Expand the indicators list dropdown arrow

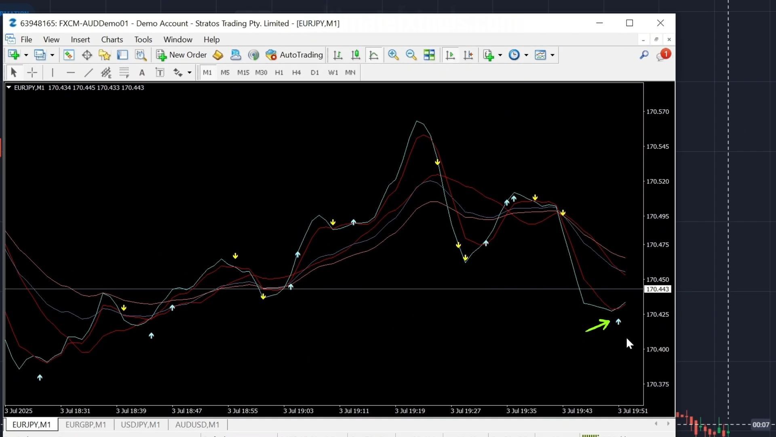[x=500, y=55]
